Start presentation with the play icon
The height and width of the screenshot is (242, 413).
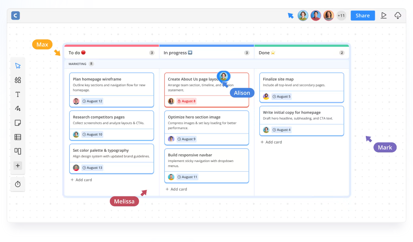384,16
